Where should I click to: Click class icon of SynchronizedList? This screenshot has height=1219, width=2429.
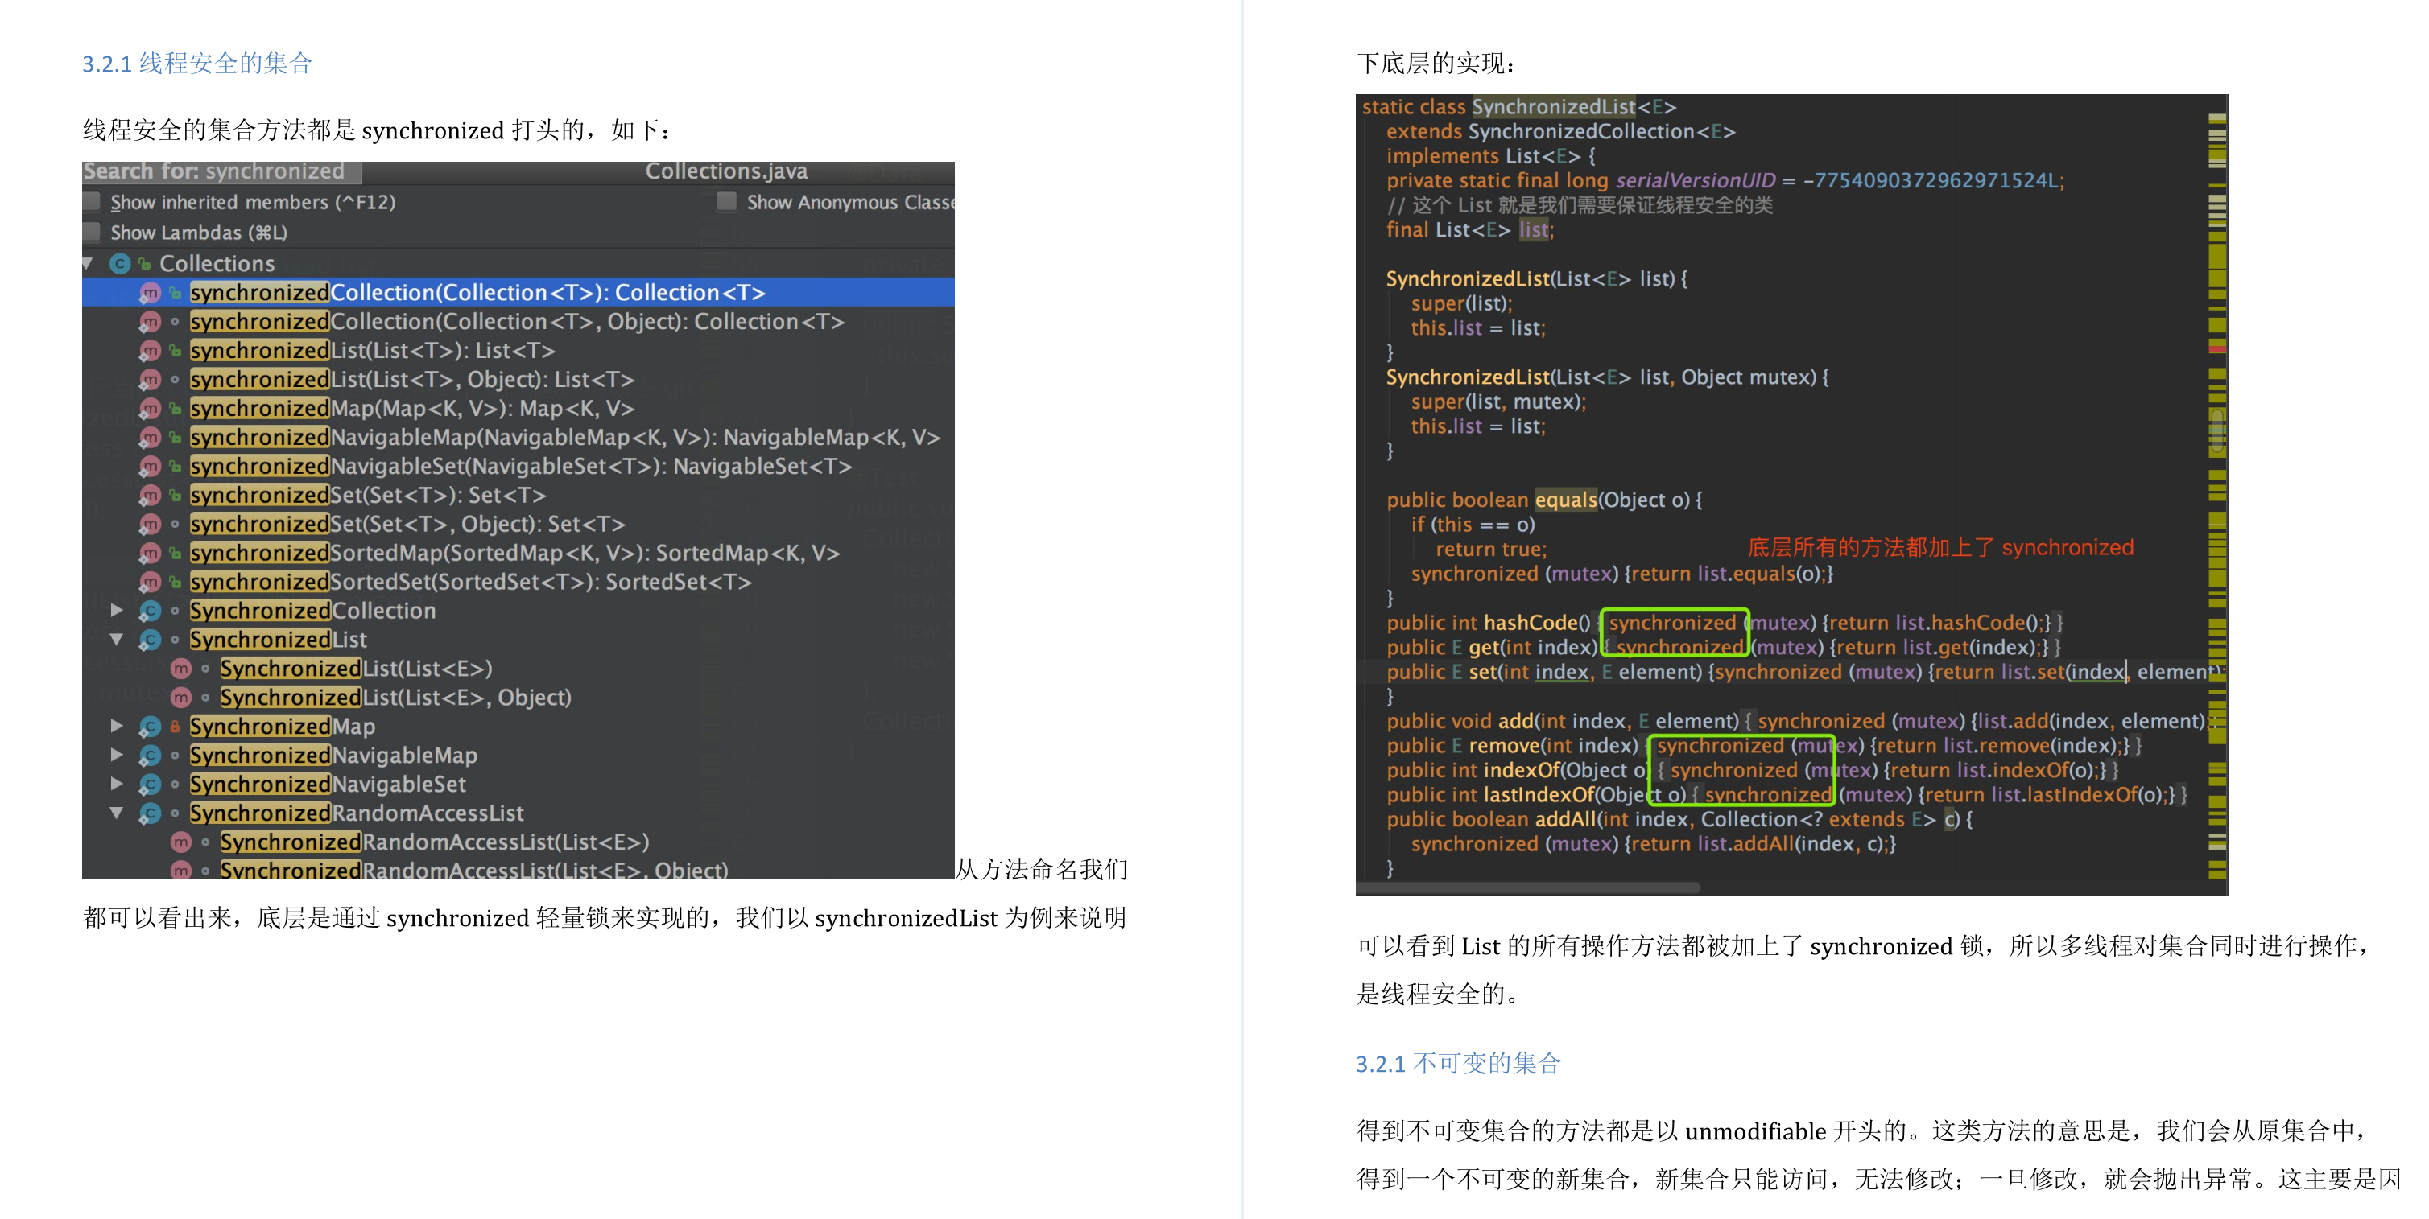150,640
